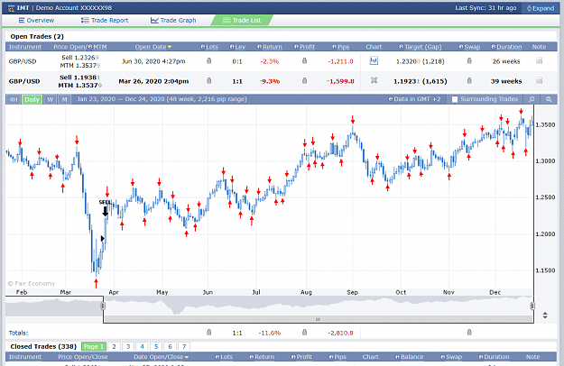The height and width of the screenshot is (366, 564).
Task: Select the 4H timeframe button
Action: click(x=14, y=99)
